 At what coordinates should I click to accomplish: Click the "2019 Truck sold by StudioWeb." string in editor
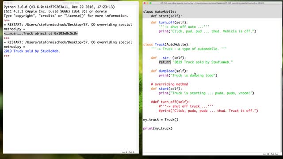tap(203, 62)
